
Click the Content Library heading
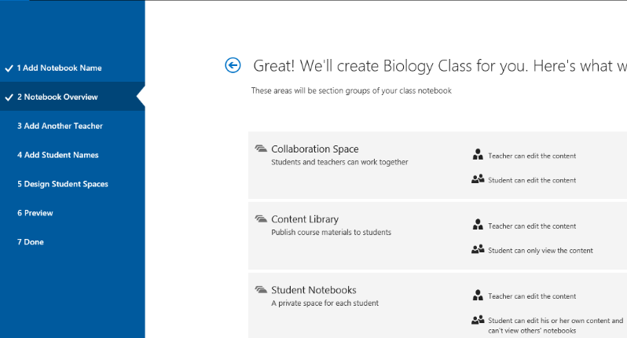[x=305, y=219]
